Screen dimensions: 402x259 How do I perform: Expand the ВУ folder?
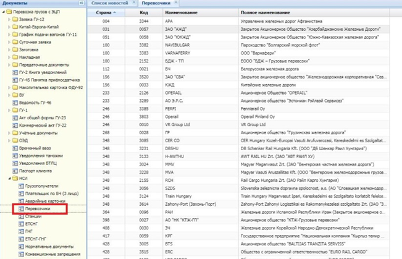tap(9, 95)
